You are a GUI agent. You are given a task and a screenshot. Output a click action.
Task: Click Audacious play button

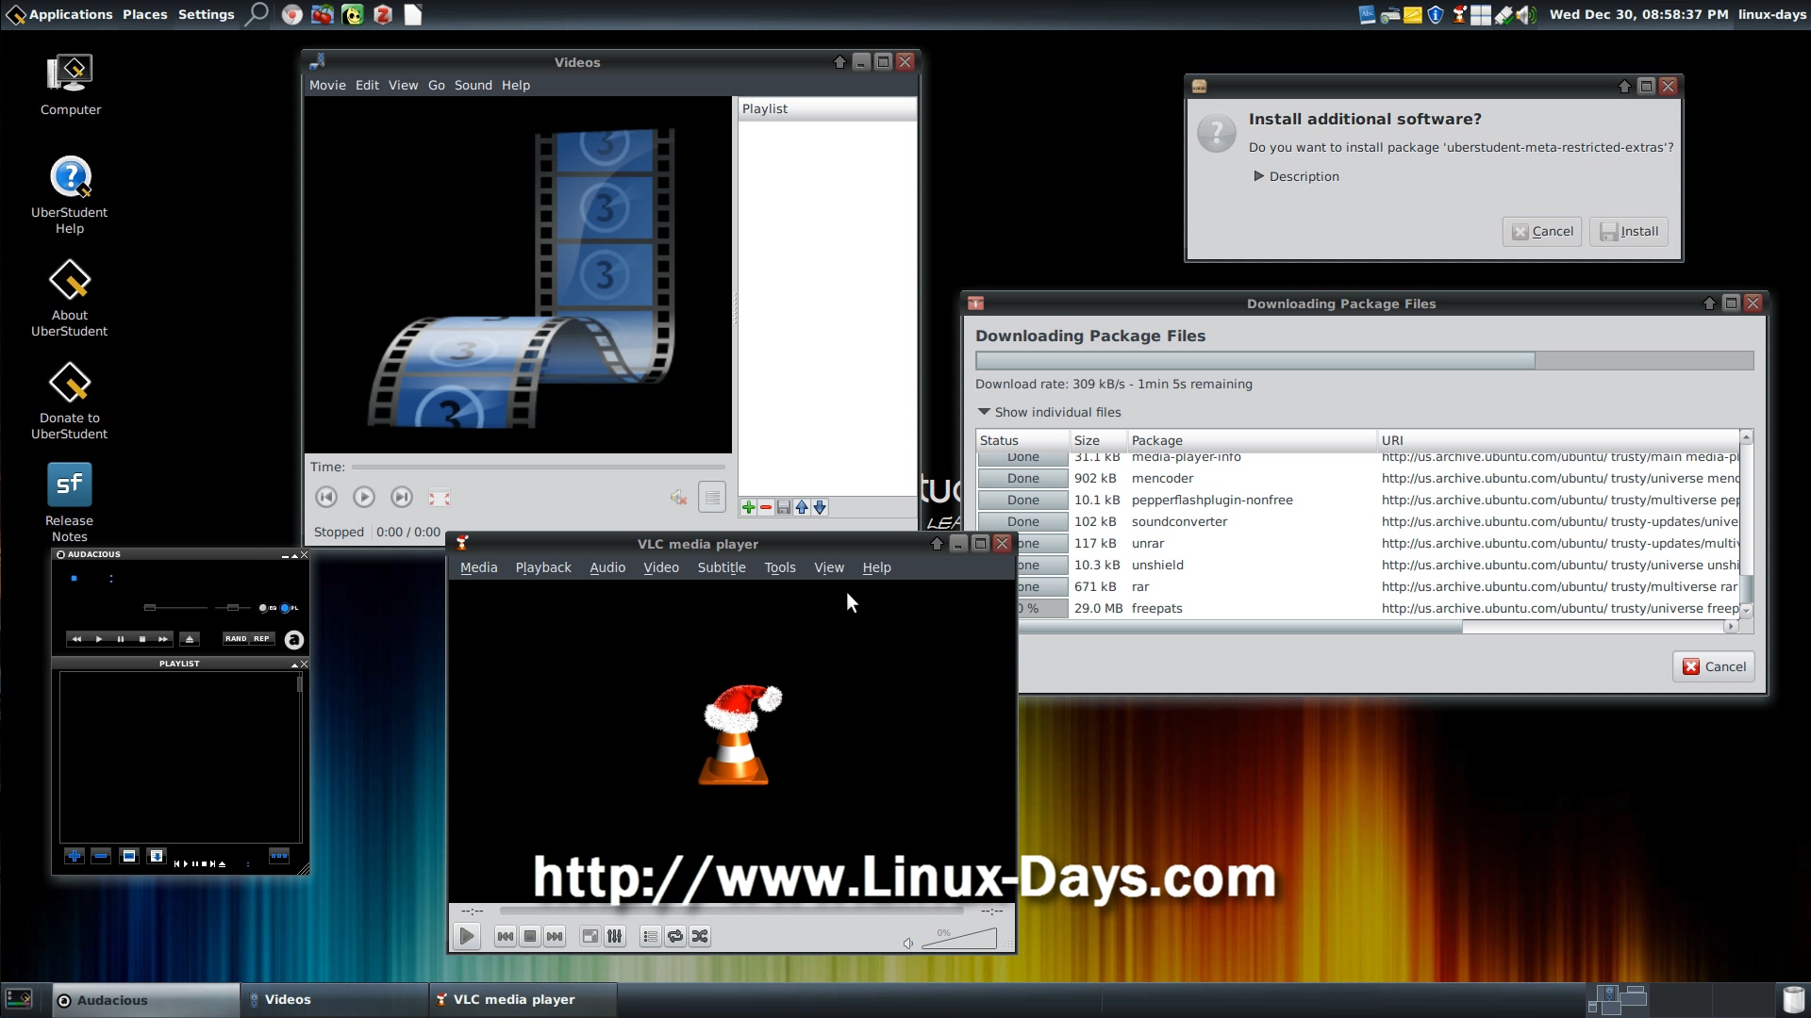[98, 638]
